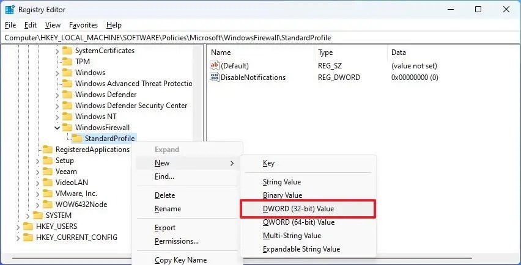The width and height of the screenshot is (521, 265).
Task: Click the Registry Editor app icon in title bar
Action: pyautogui.click(x=10, y=10)
